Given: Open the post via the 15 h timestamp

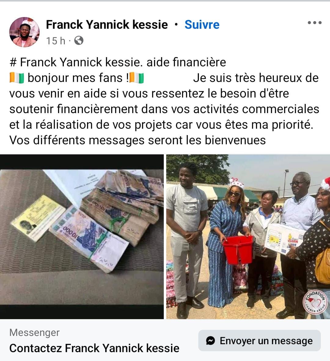Looking at the screenshot, I should [56, 41].
